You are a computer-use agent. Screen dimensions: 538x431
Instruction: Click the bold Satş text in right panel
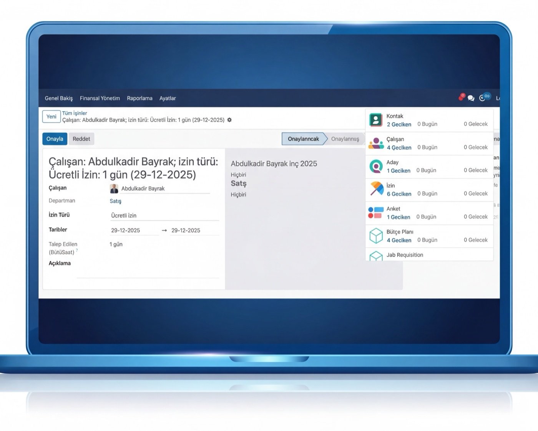tap(239, 183)
